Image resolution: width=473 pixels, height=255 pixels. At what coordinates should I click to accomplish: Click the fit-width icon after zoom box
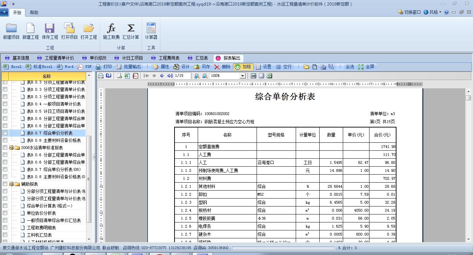253,76
